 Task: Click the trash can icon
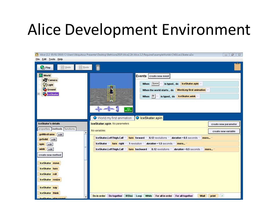(x=98, y=67)
